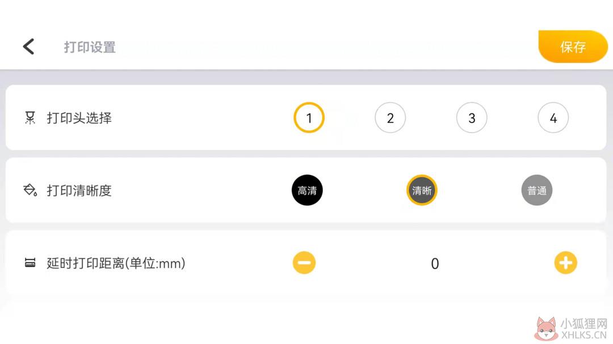Click the print head selection icon
This screenshot has height=344, width=613.
tap(30, 117)
